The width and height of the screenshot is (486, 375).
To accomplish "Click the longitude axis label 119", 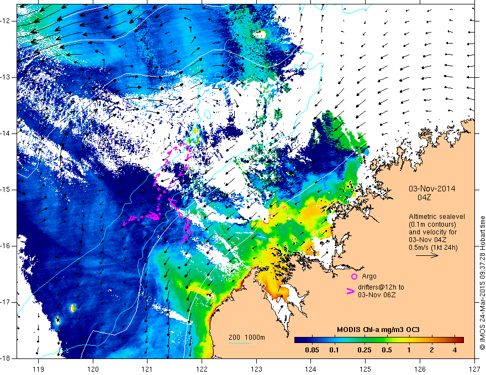I will [39, 369].
